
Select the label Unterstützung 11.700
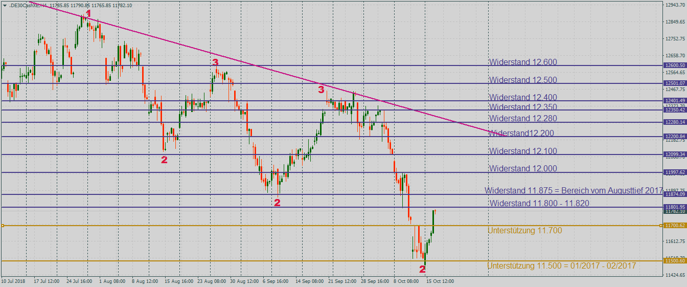click(x=525, y=231)
